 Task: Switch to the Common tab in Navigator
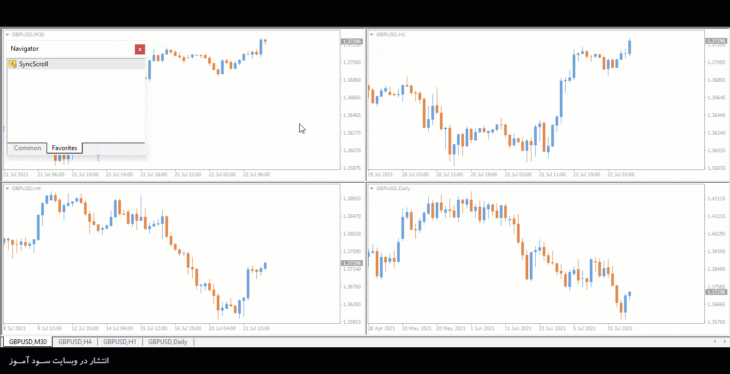[27, 148]
